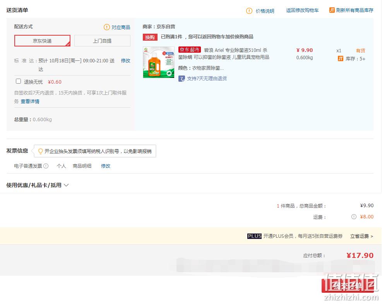Click the ¥17.90 total amount
Screen dimensions: 382x304
[x=360, y=256]
